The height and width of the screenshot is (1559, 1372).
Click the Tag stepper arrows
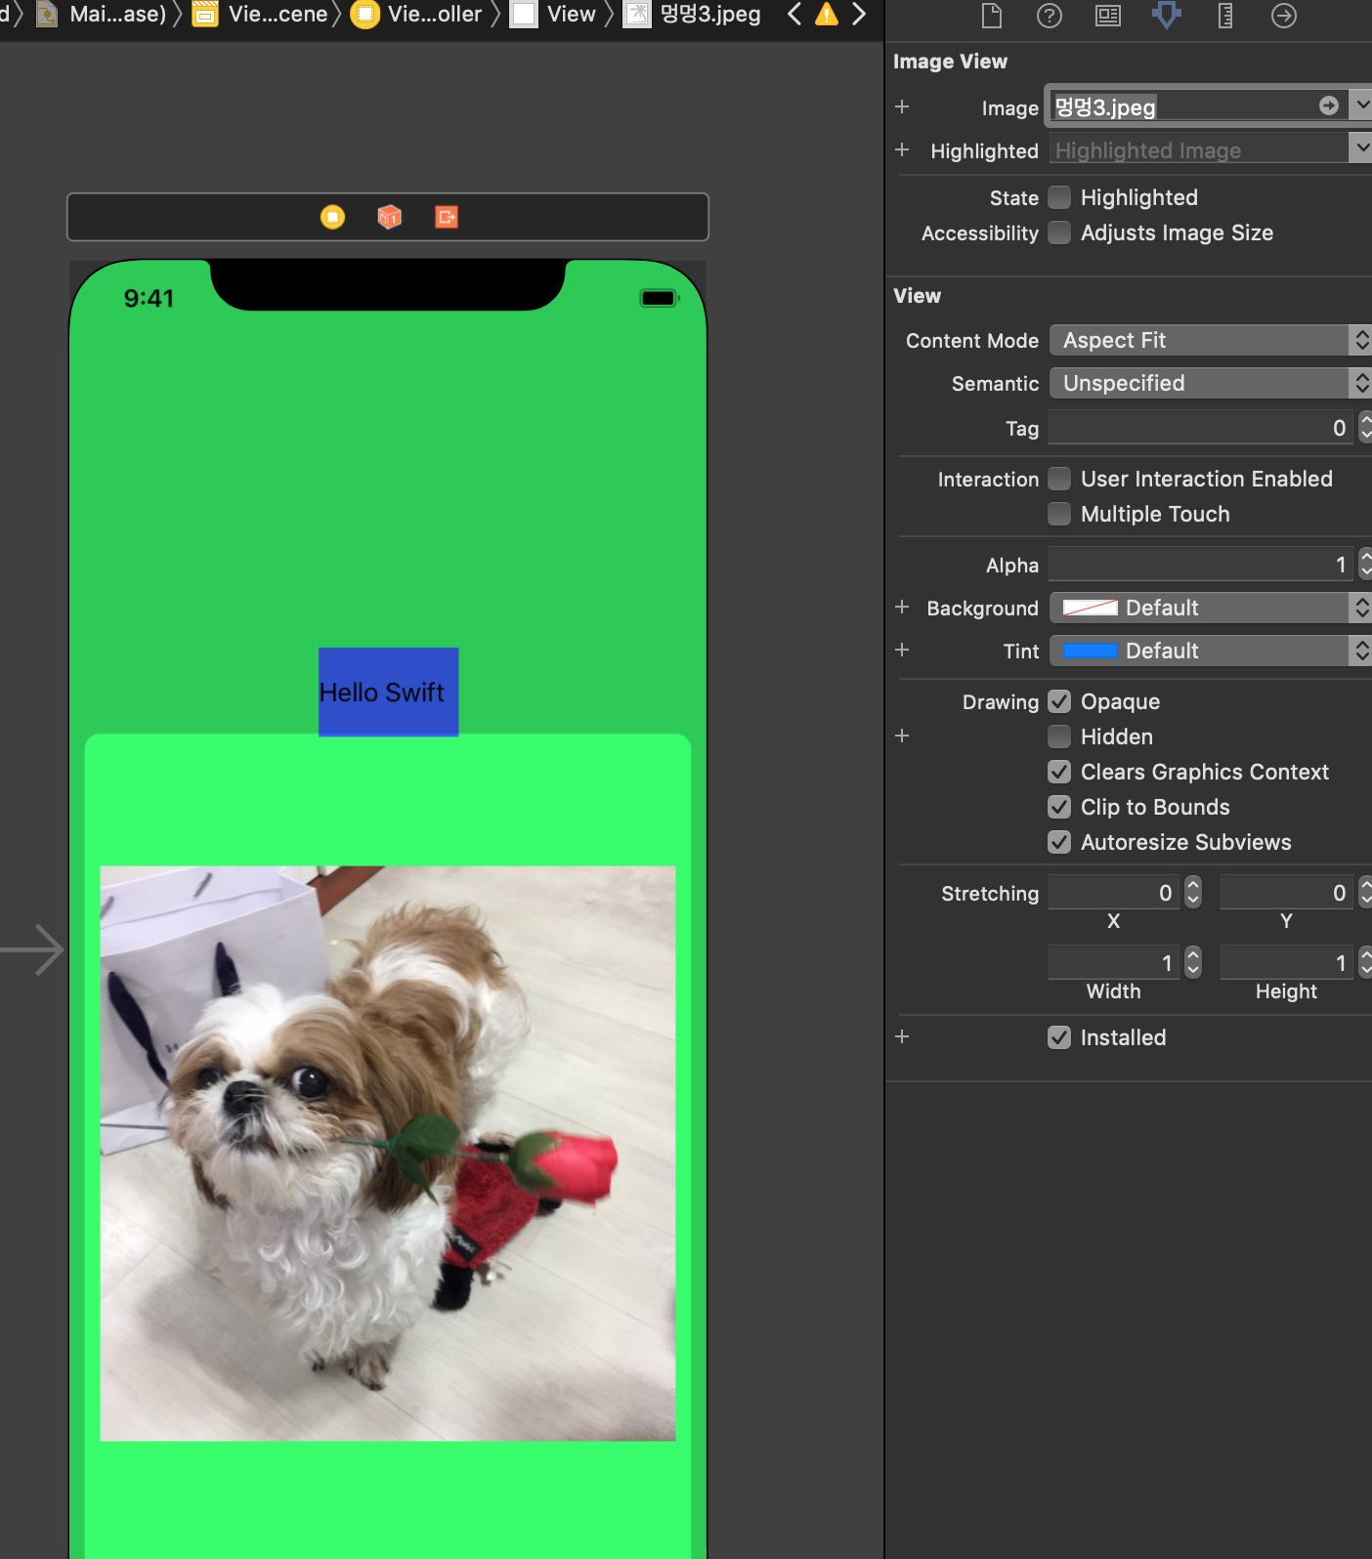coord(1365,428)
